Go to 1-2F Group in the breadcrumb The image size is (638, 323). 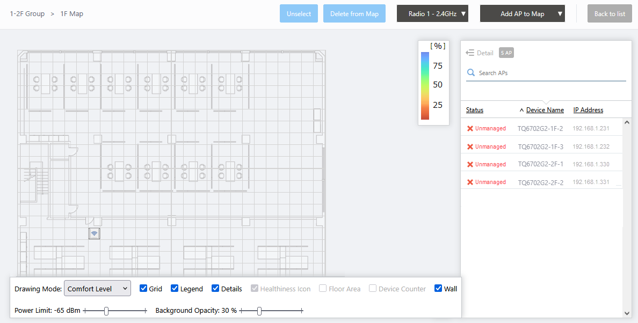27,14
